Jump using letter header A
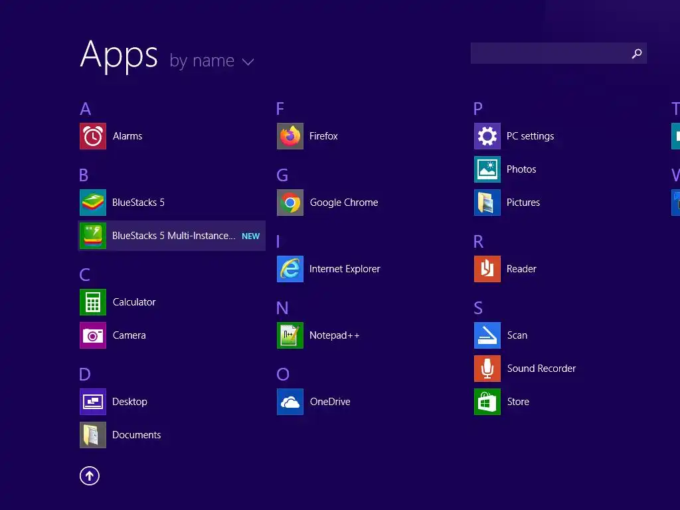Image resolution: width=680 pixels, height=510 pixels. (86, 109)
